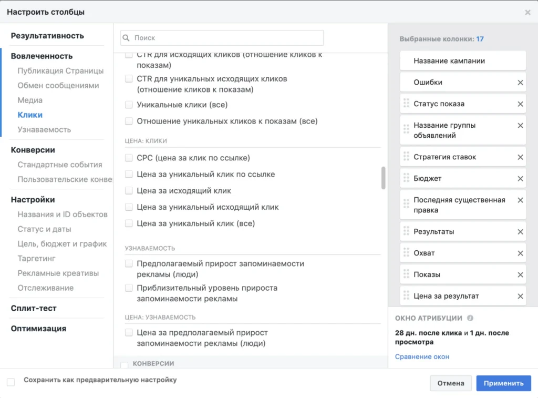The height and width of the screenshot is (398, 538).
Task: Click the drag handle of Охват
Action: click(406, 253)
